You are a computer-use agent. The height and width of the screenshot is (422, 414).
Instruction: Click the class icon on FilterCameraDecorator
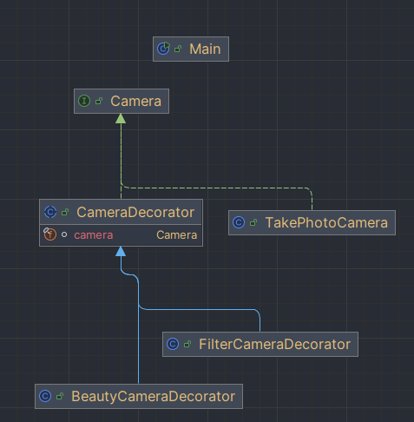173,344
